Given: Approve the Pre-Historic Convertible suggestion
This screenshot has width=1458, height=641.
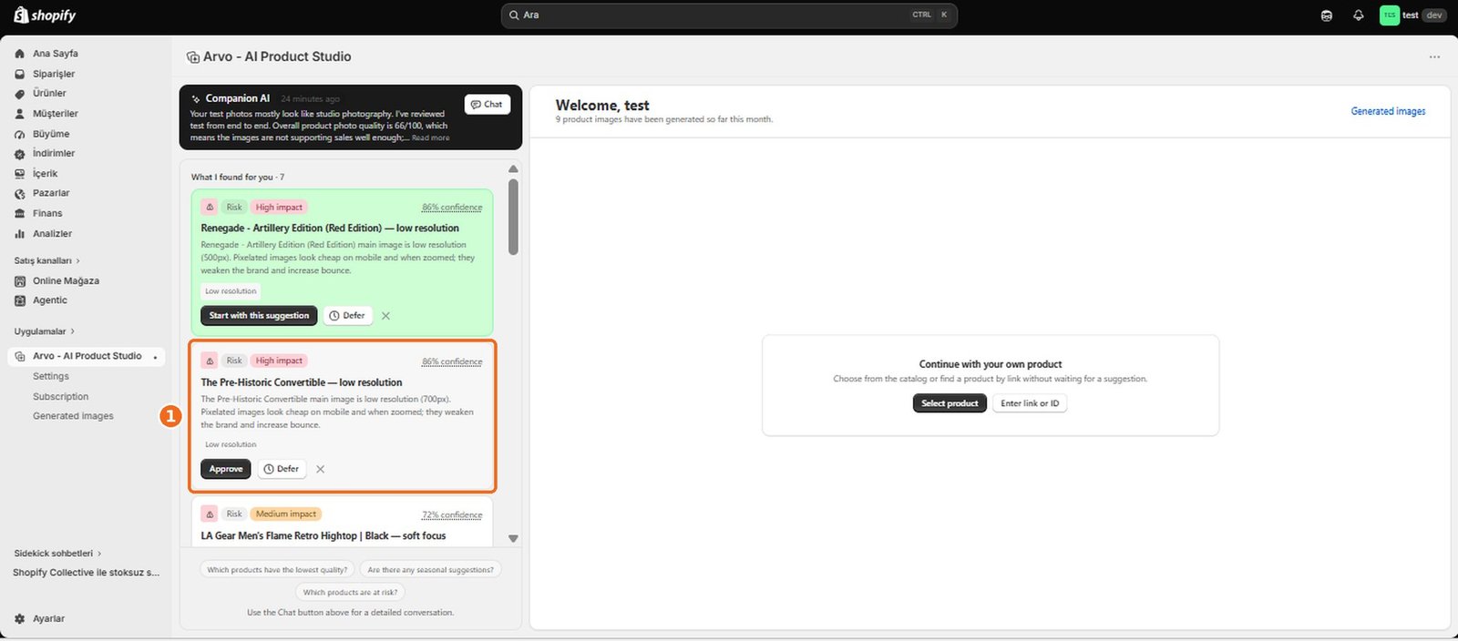Looking at the screenshot, I should click(x=226, y=469).
